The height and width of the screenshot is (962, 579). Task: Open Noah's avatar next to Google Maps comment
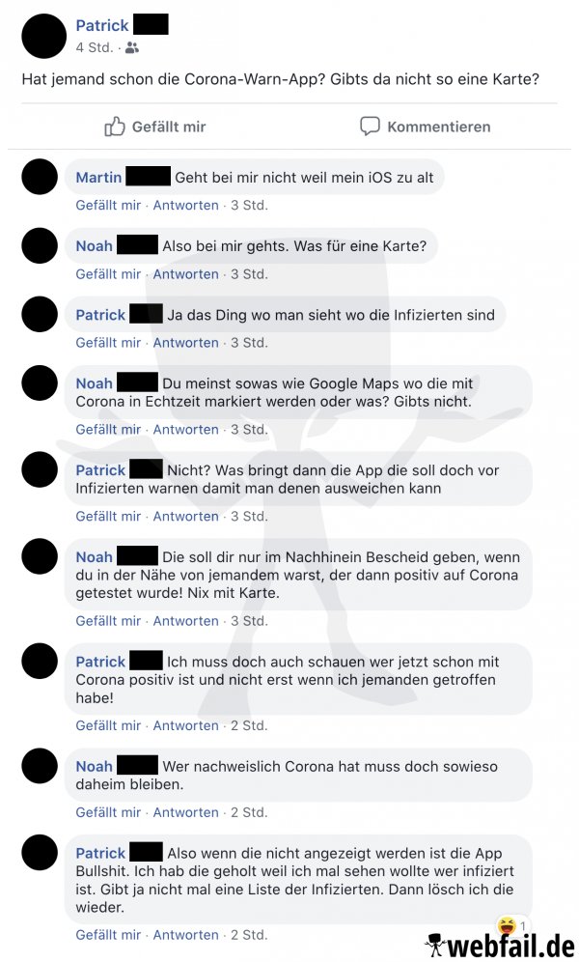click(40, 382)
